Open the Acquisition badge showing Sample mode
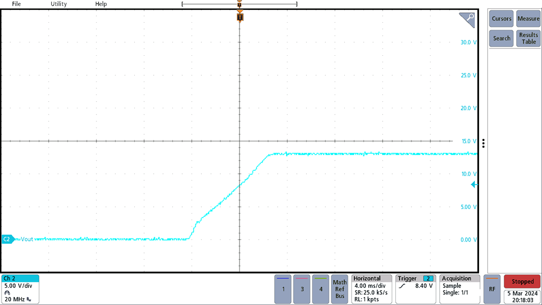 coord(458,288)
